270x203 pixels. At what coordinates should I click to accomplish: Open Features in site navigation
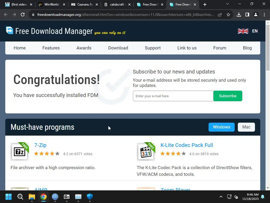[51, 48]
